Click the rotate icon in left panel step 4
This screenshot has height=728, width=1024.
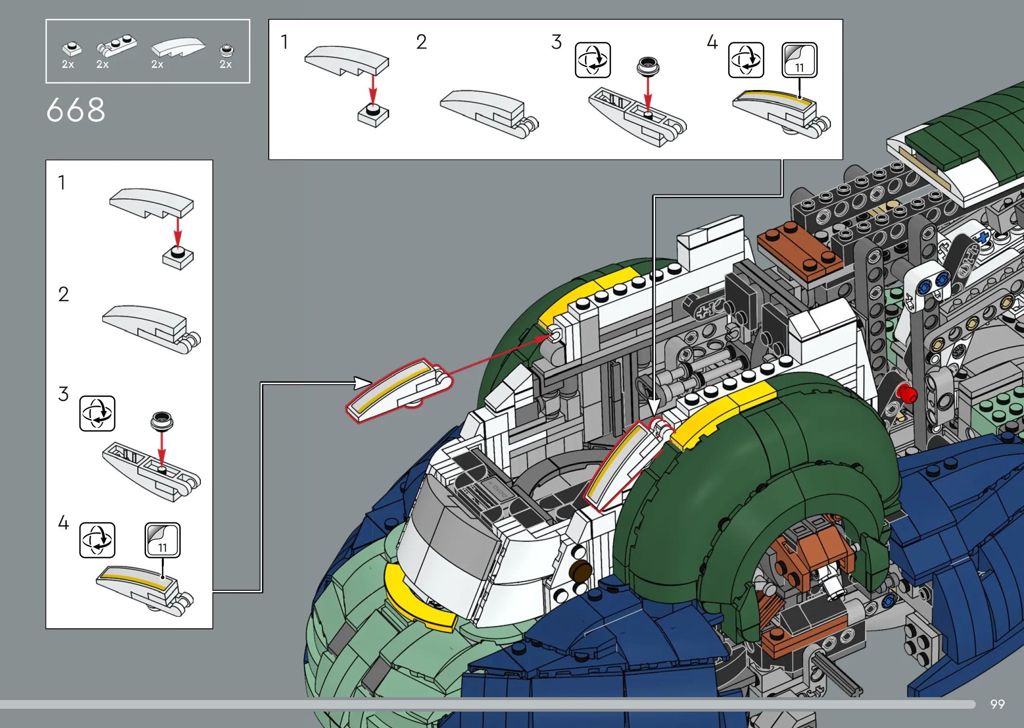(97, 540)
